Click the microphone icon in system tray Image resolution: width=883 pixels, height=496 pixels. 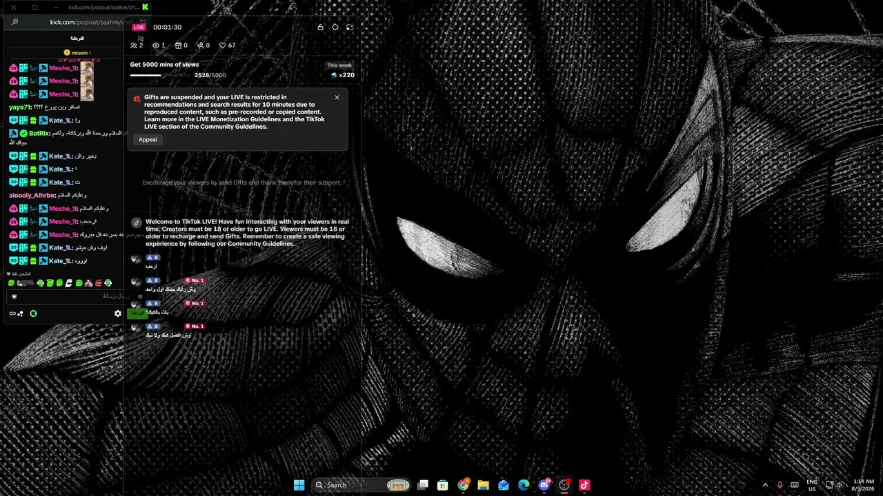tap(780, 485)
